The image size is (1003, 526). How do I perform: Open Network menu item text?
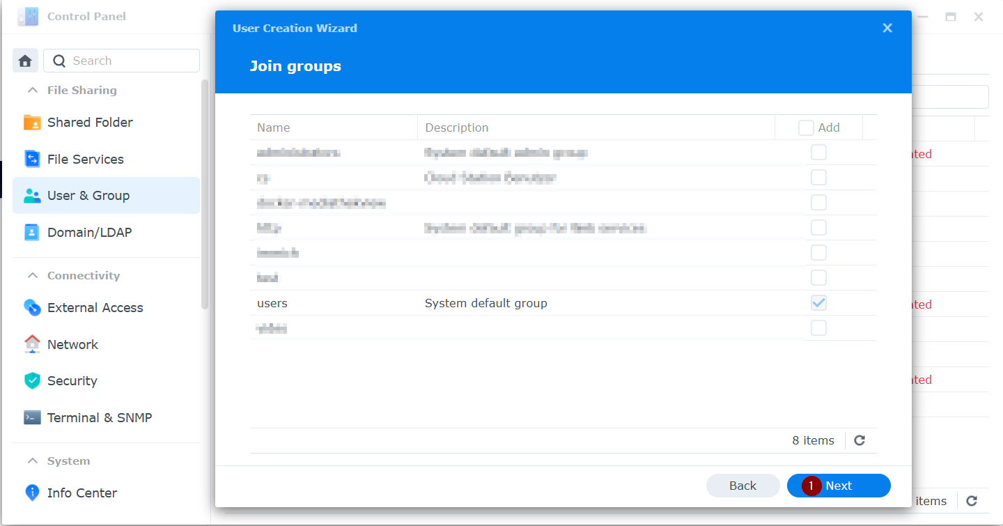tap(72, 344)
